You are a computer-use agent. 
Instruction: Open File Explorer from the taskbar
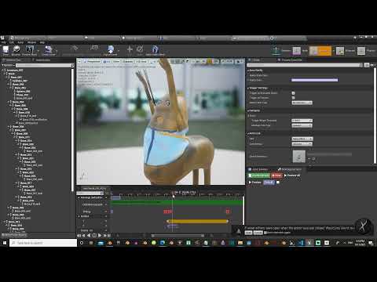click(x=240, y=243)
